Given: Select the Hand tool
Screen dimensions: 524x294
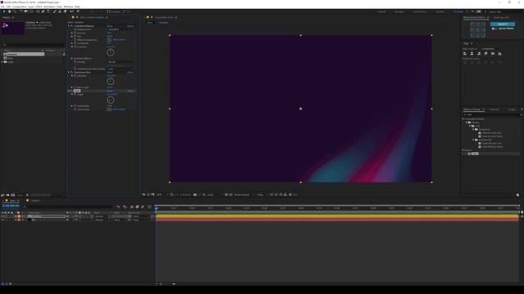Looking at the screenshot, I should pos(9,11).
